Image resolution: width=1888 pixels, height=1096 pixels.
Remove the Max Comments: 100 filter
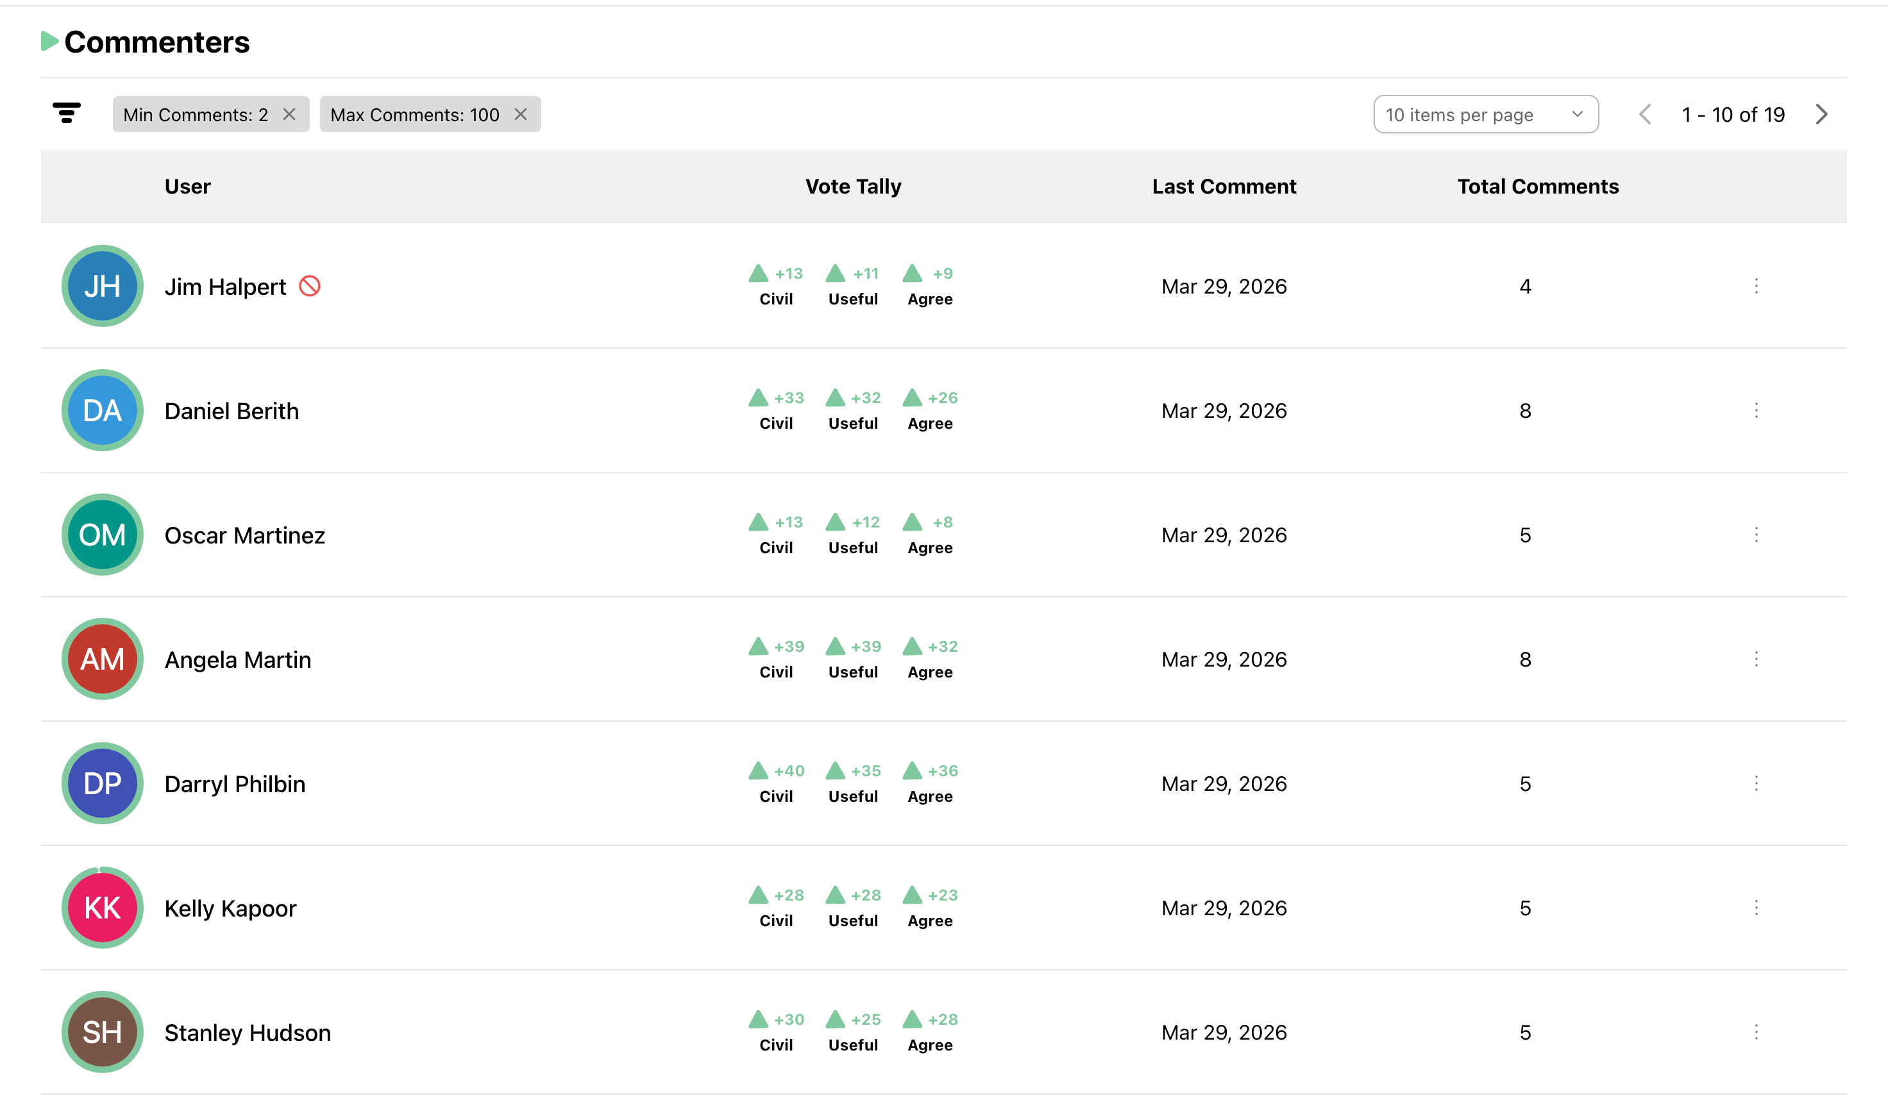521,115
